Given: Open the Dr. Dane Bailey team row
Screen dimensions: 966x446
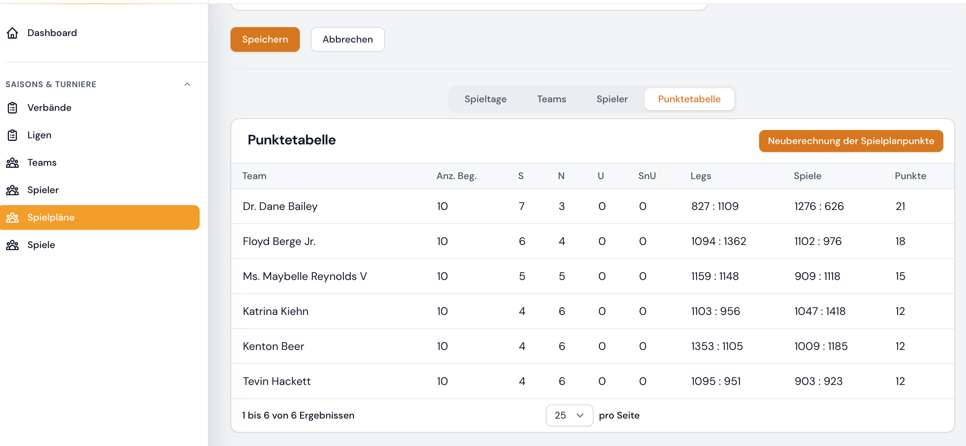Looking at the screenshot, I should 280,206.
